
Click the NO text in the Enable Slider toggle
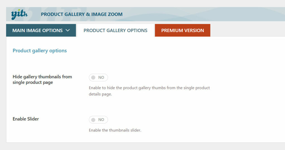(101, 120)
